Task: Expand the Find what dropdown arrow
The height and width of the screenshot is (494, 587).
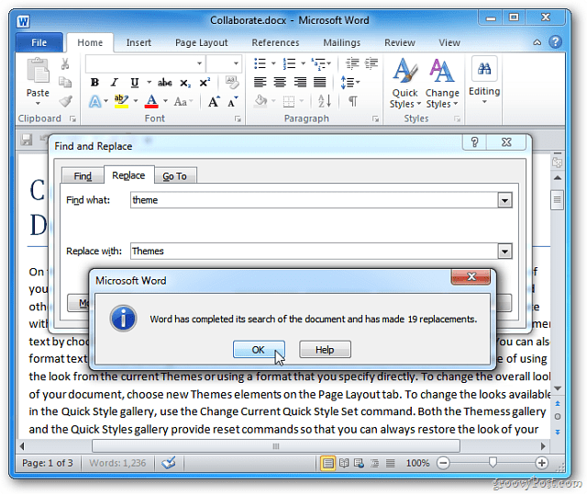Action: point(504,200)
